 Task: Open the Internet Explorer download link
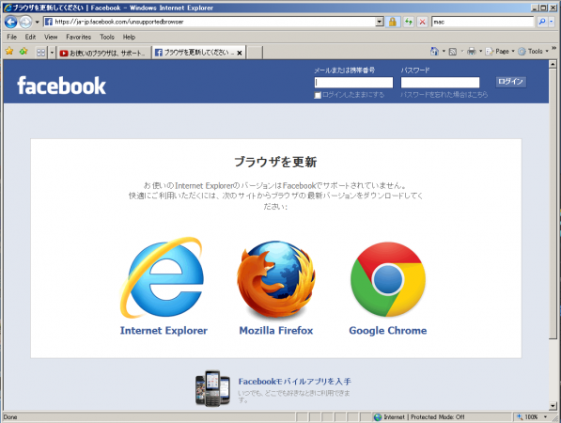164,330
